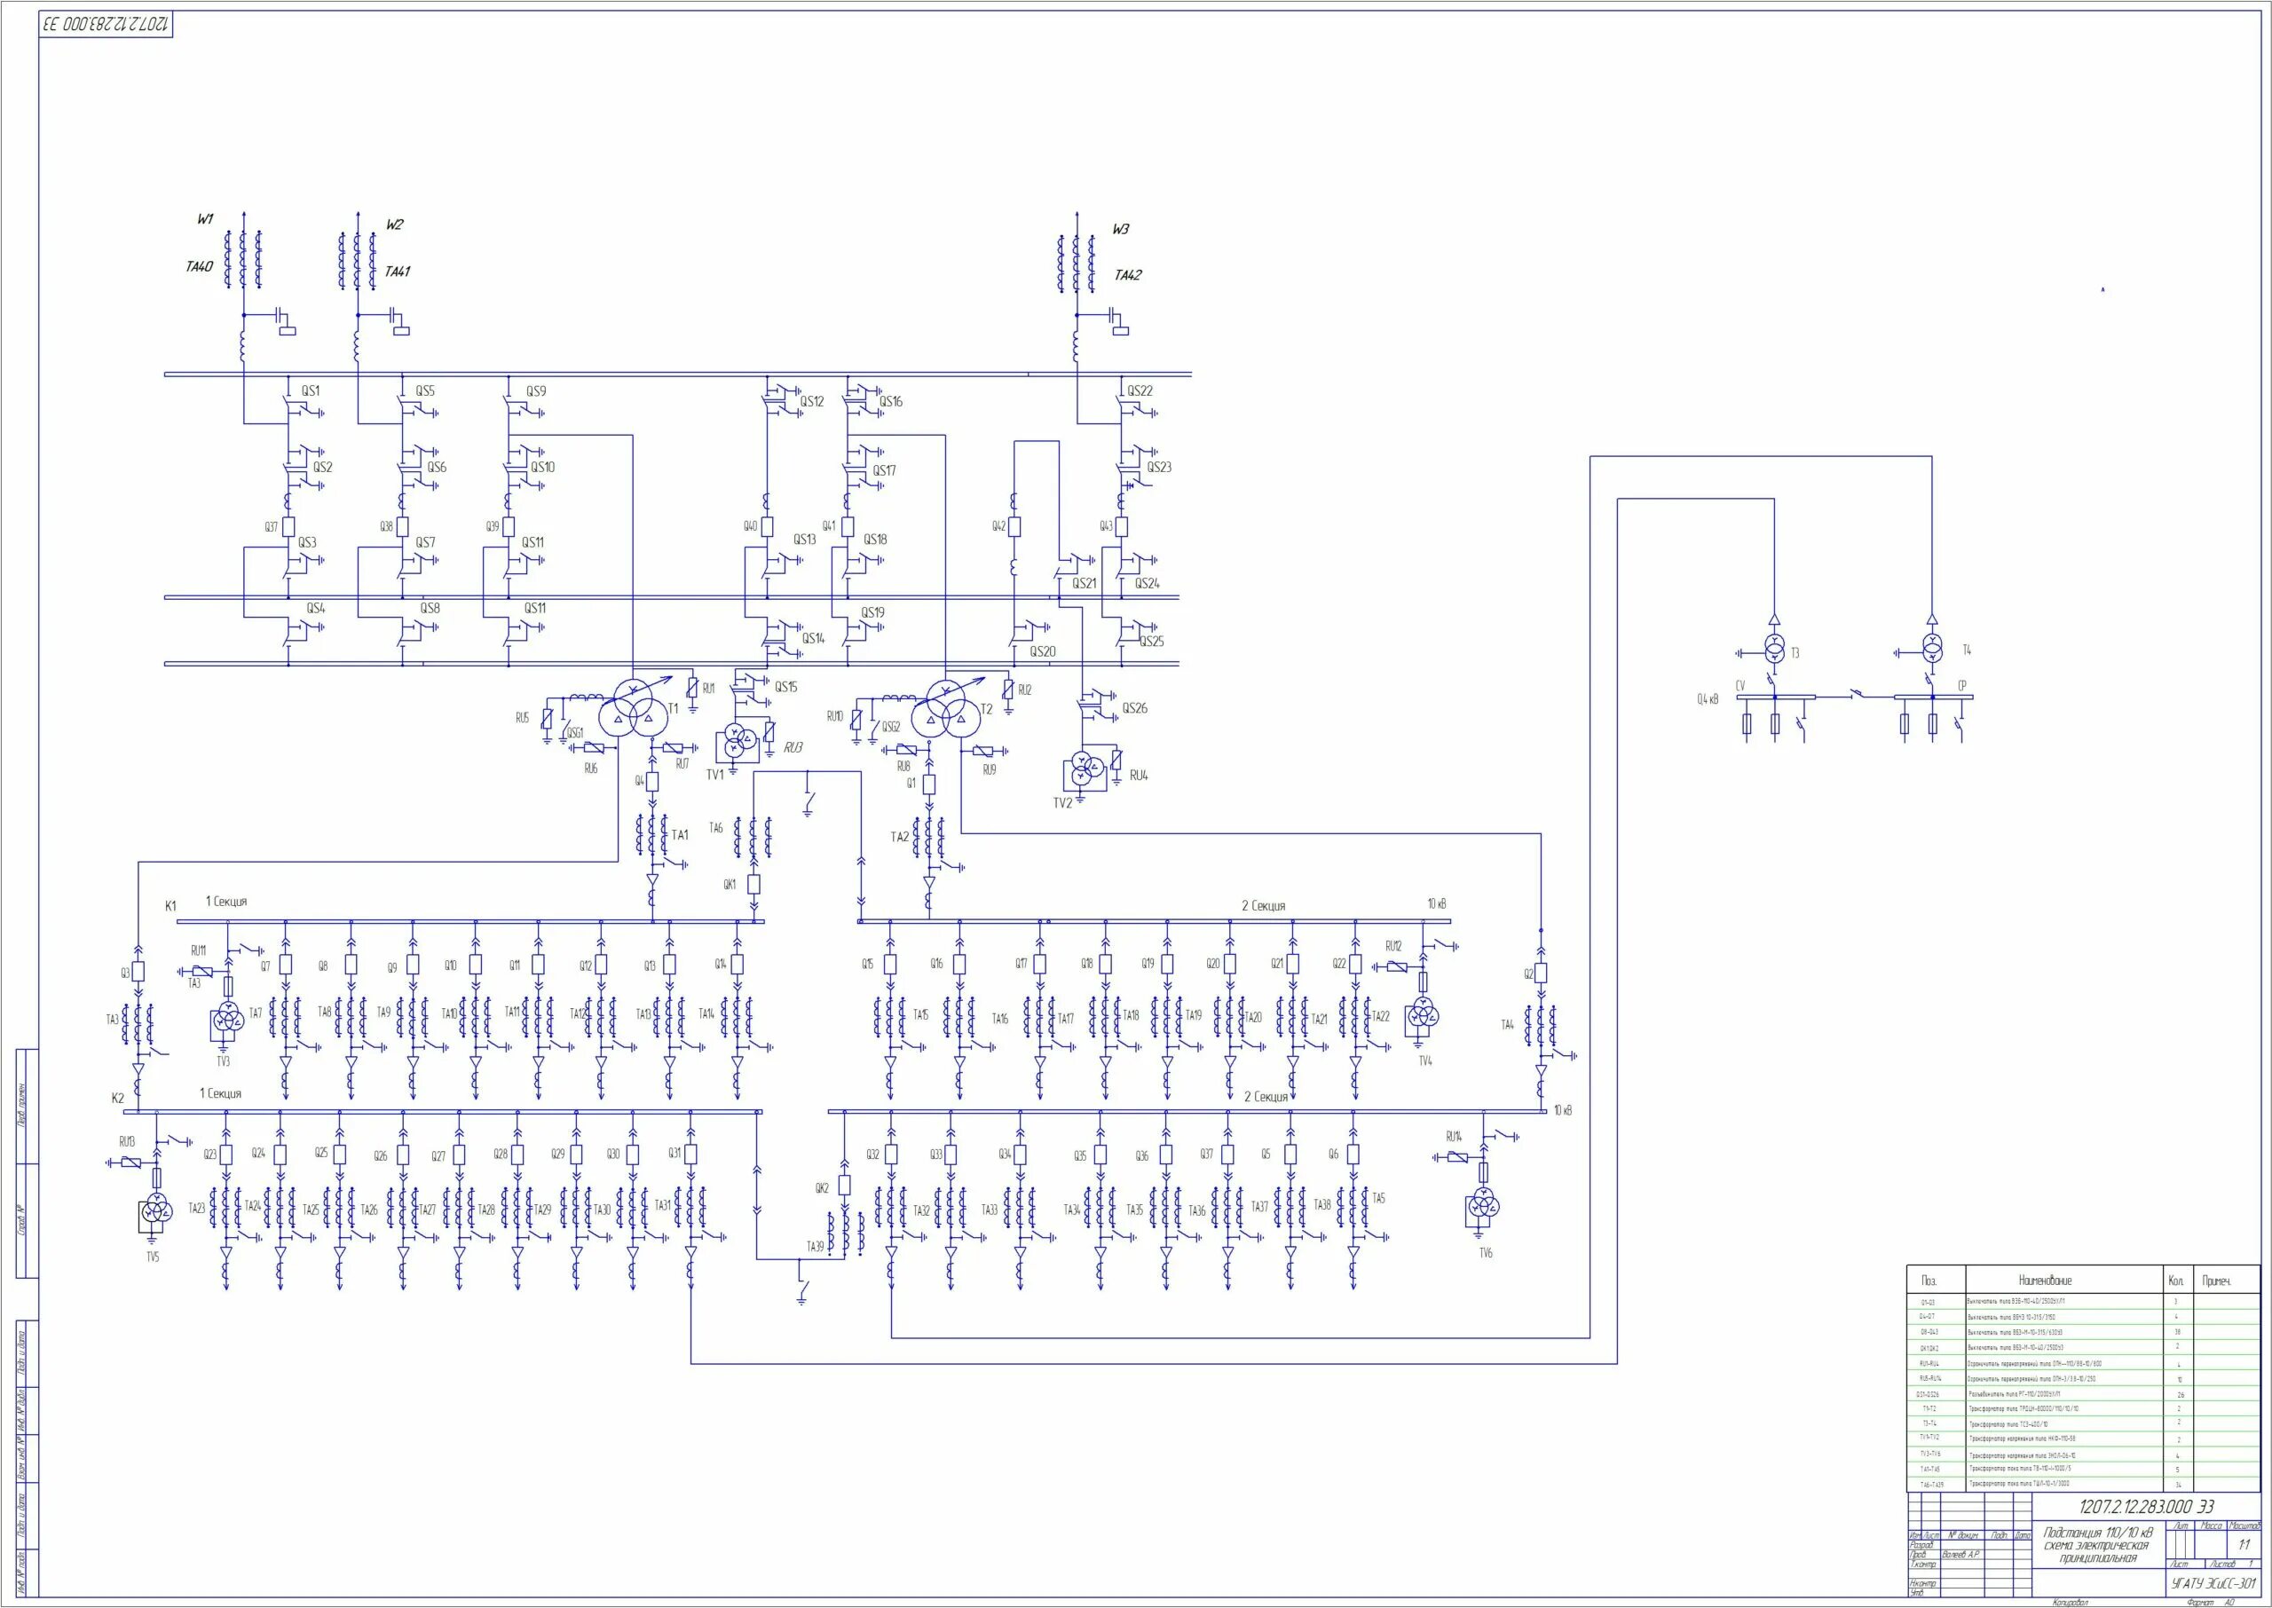2272x1608 pixels.
Task: Select the Q37 circuit breaker symbol
Action: (x=289, y=527)
